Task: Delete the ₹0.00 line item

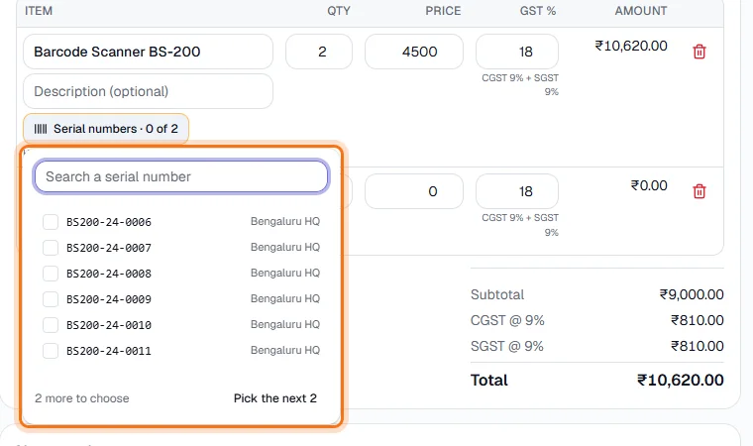Action: (699, 191)
